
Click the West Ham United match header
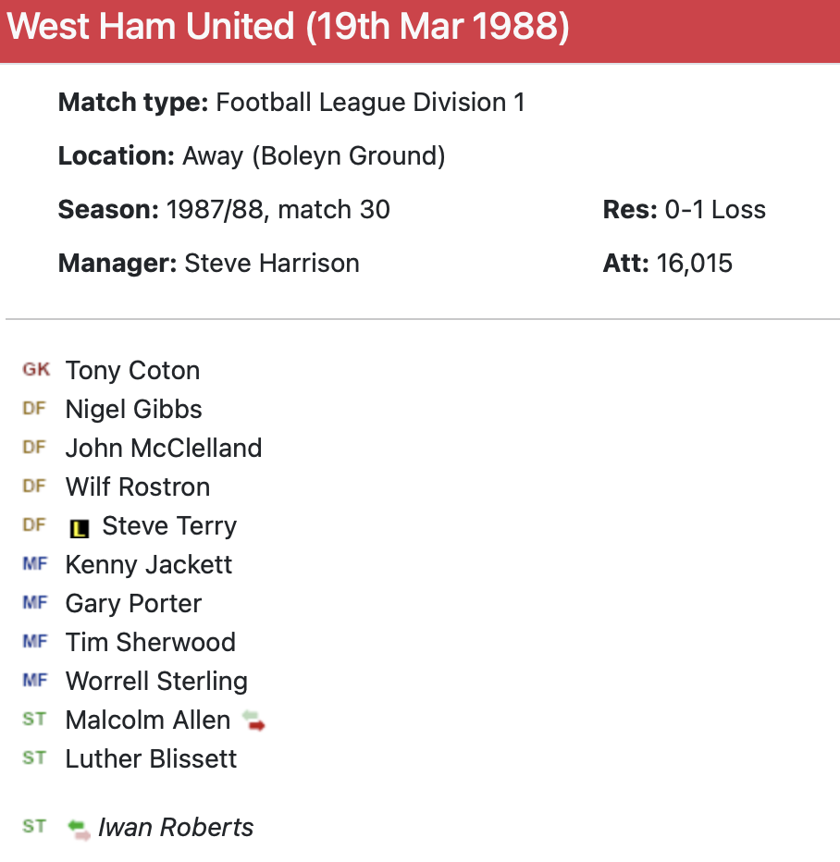(288, 29)
